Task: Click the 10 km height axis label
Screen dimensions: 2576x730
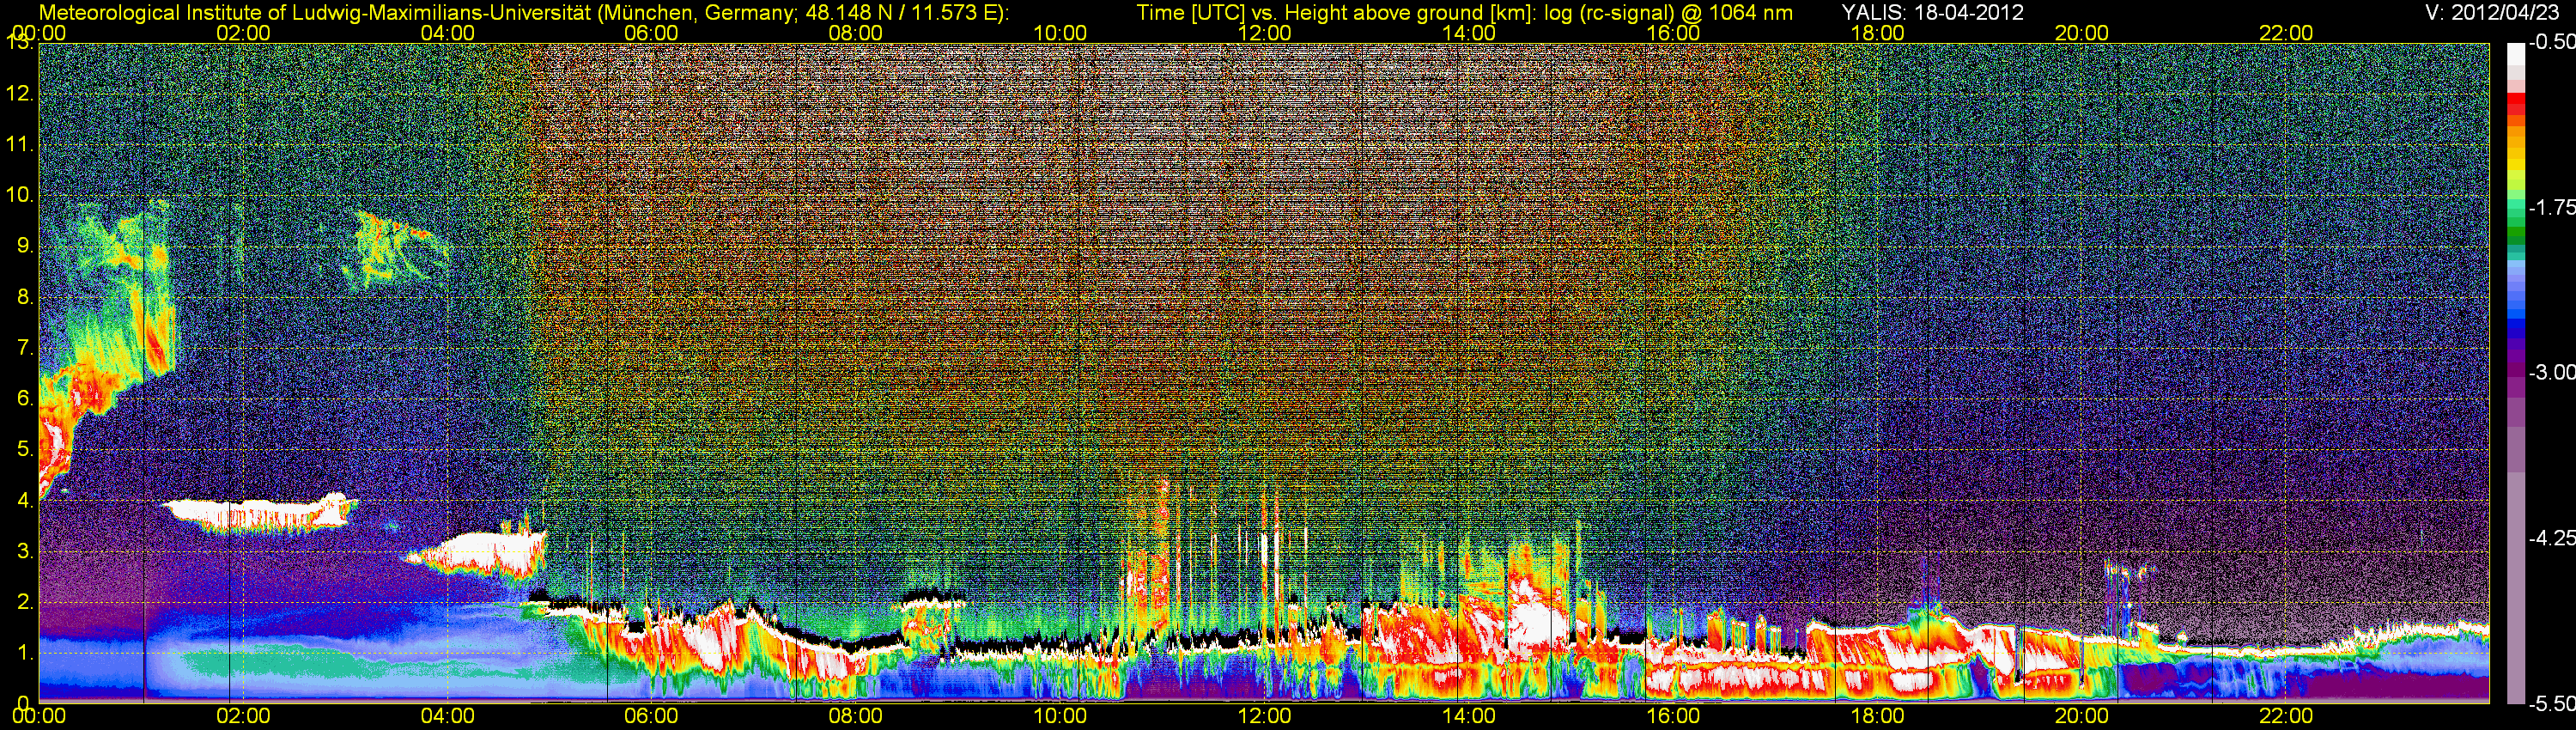Action: click(x=20, y=195)
